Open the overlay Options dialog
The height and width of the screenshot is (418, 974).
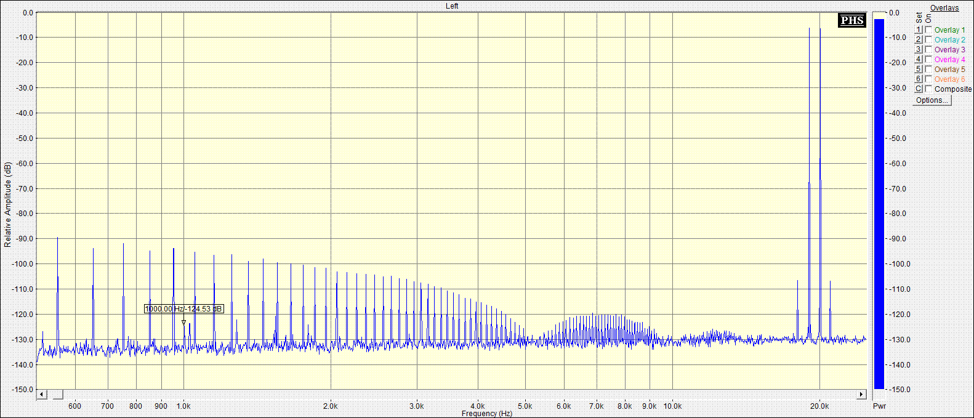[x=932, y=100]
